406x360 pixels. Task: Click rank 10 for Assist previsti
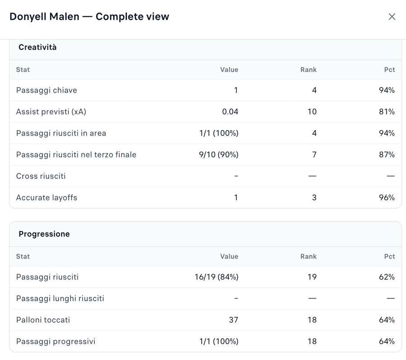(312, 112)
